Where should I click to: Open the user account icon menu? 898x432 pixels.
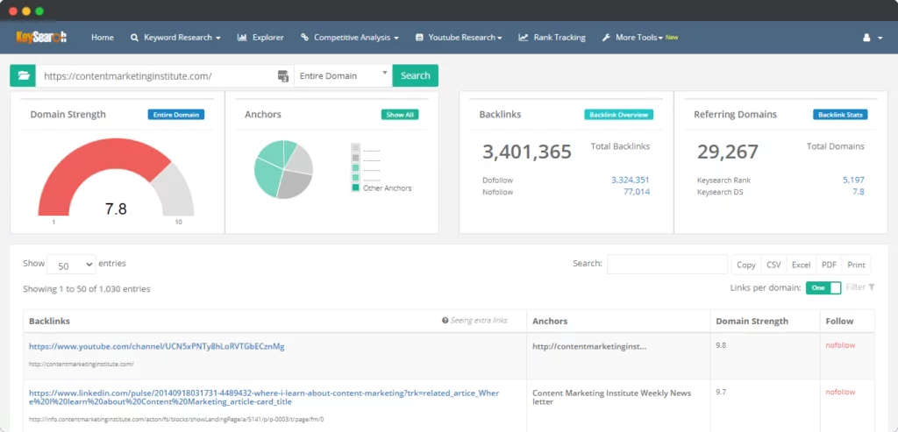coord(866,38)
